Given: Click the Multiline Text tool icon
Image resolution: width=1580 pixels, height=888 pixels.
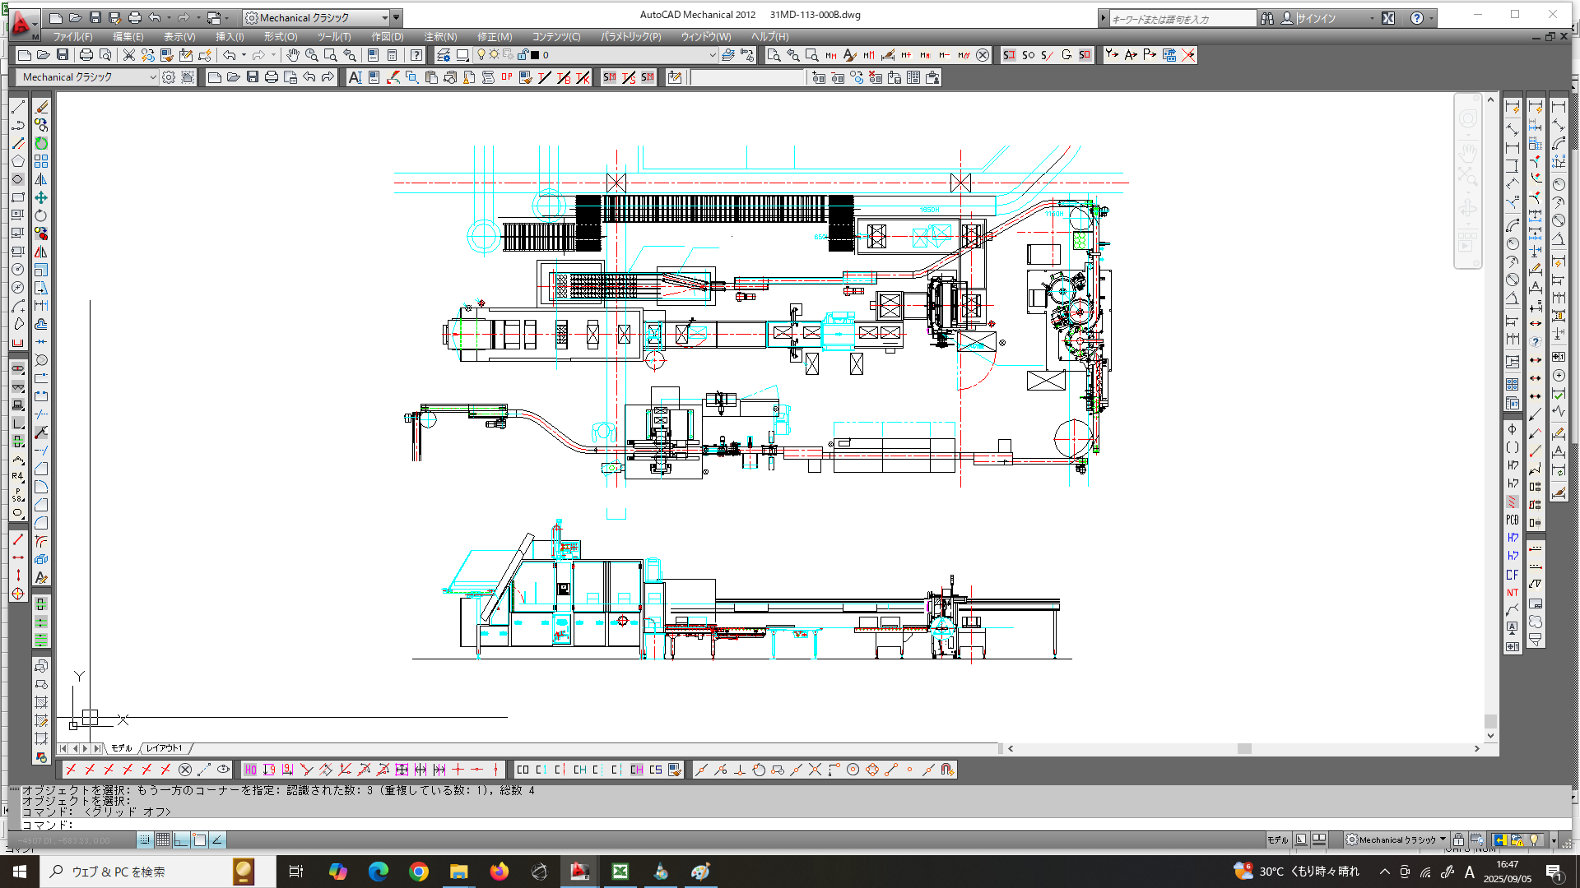Looking at the screenshot, I should pos(355,77).
